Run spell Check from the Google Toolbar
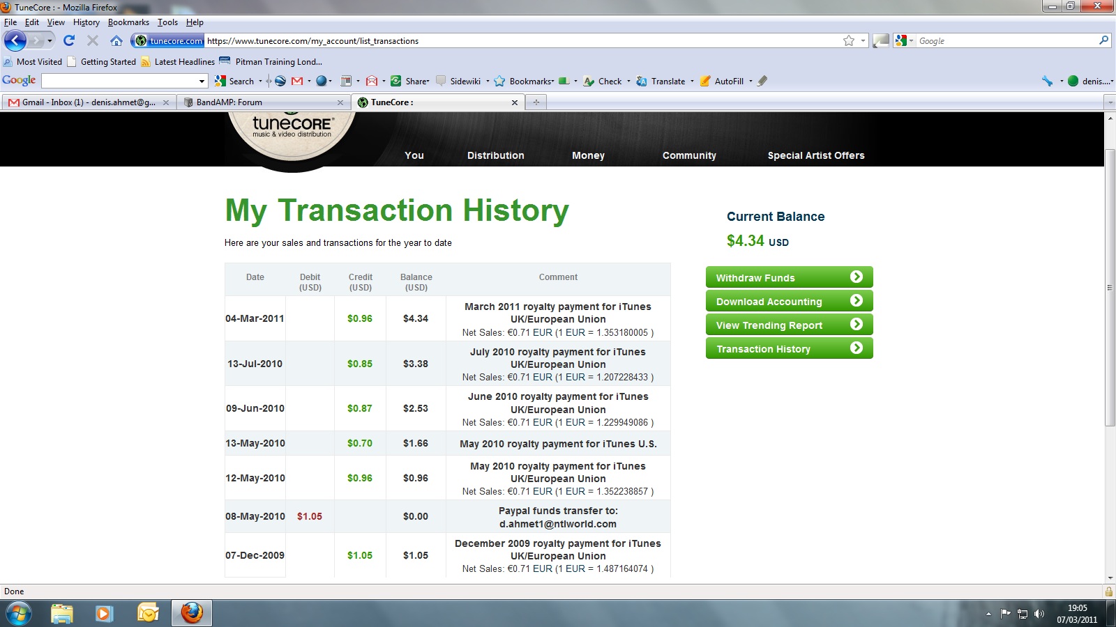Image resolution: width=1116 pixels, height=627 pixels. [x=603, y=81]
